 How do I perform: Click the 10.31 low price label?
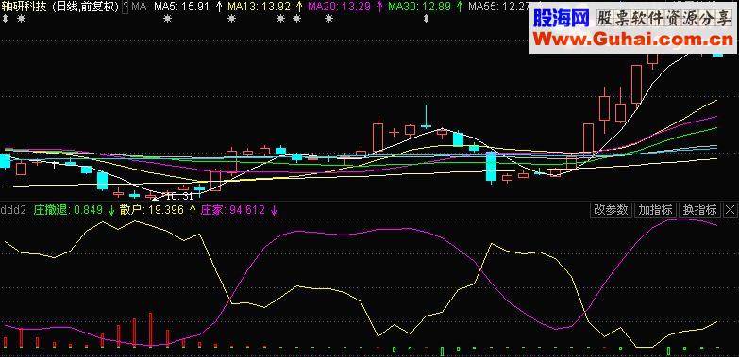pos(179,196)
